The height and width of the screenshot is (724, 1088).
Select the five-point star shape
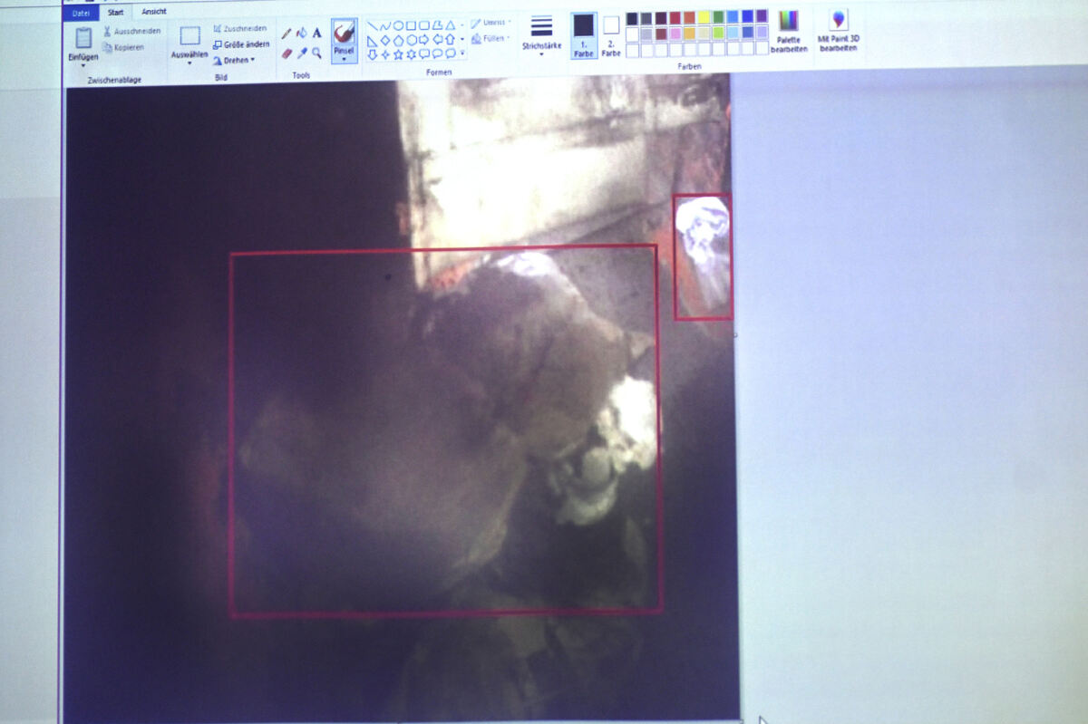(398, 54)
